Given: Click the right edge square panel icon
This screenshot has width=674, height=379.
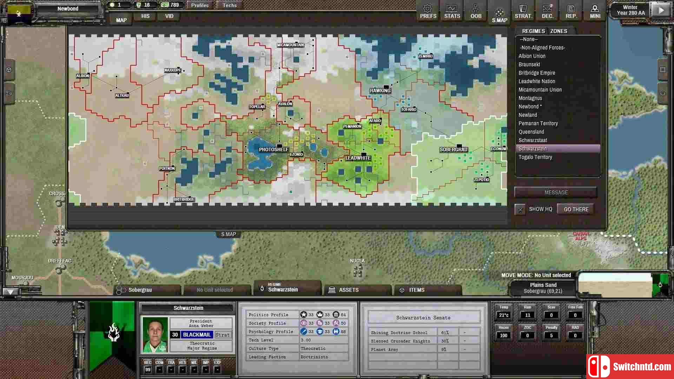Looking at the screenshot, I should tap(662, 70).
